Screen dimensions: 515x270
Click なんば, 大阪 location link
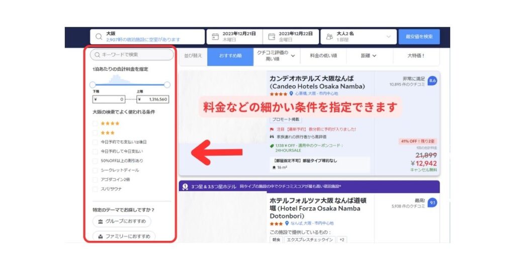tap(312, 223)
